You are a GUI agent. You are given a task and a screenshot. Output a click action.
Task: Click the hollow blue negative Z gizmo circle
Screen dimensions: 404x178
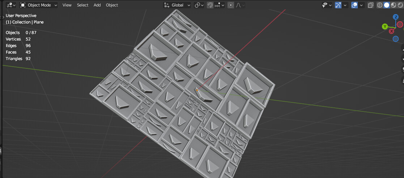point(396,39)
